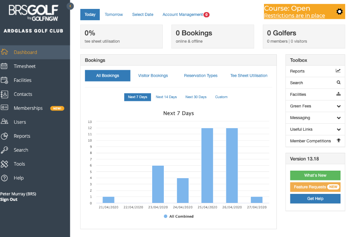Viewport: 349px width, 237px height.
Task: Click the Help question mark icon
Action: [4, 178]
